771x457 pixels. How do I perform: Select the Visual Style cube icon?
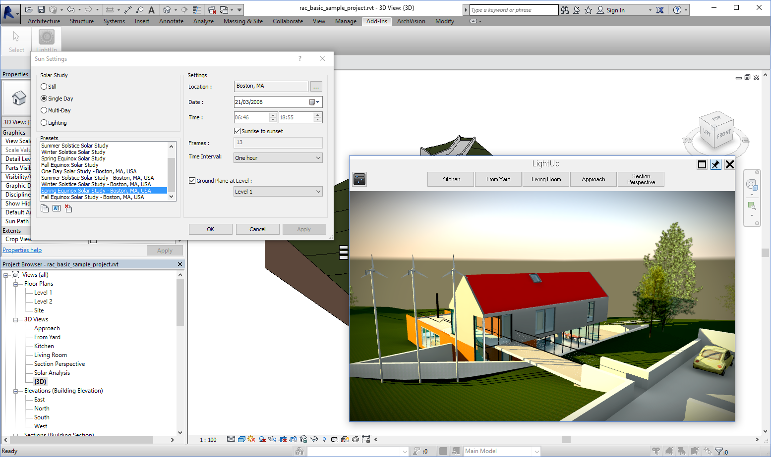(241, 439)
